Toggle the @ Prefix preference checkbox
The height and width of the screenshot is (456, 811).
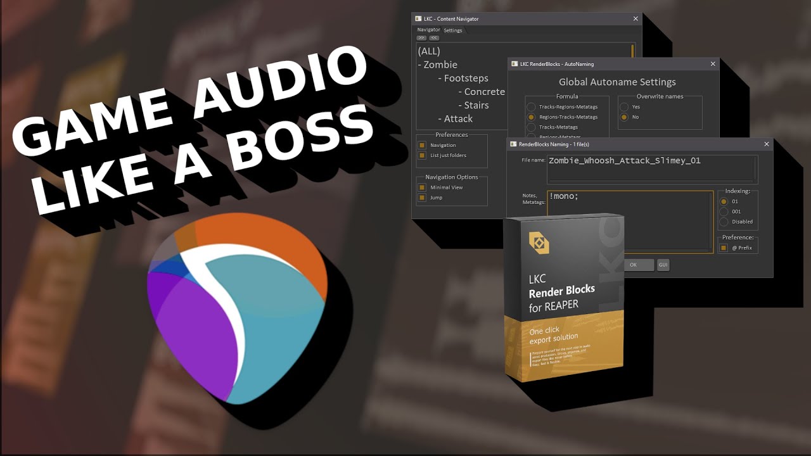(x=724, y=248)
